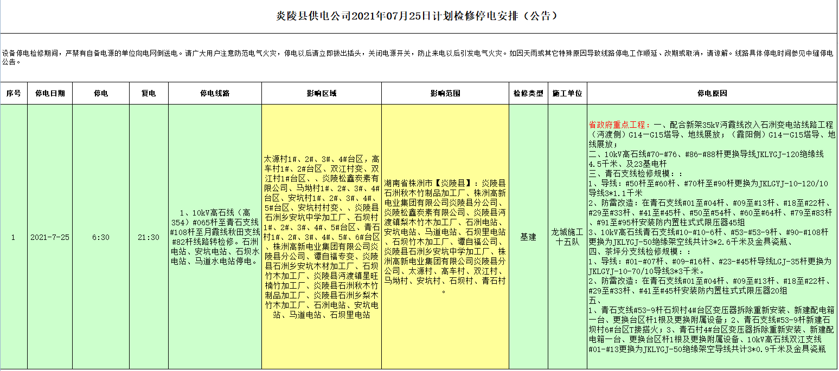Image resolution: width=839 pixels, height=371 pixels.
Task: Select the 6:30 outage time cell
Action: click(x=100, y=237)
